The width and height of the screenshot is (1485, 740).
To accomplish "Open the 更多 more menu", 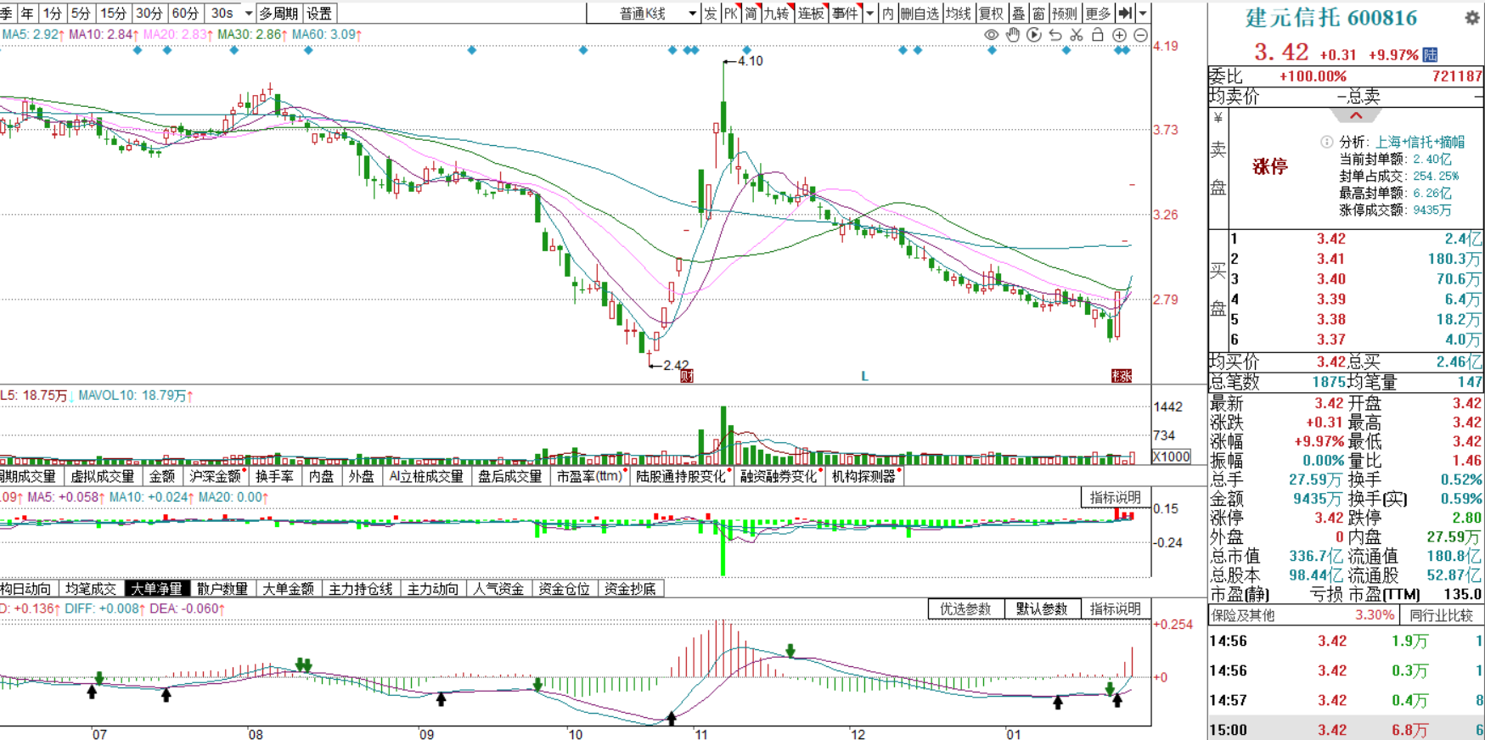I will click(x=1098, y=13).
